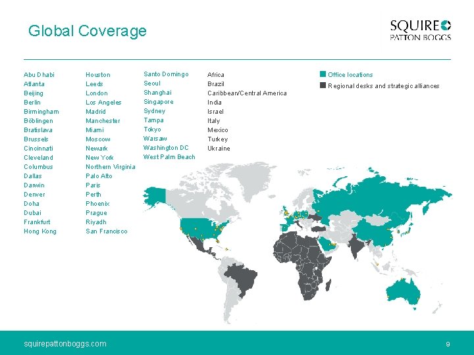
Task: Select 'Darwin' in the office list
Action: point(34,185)
